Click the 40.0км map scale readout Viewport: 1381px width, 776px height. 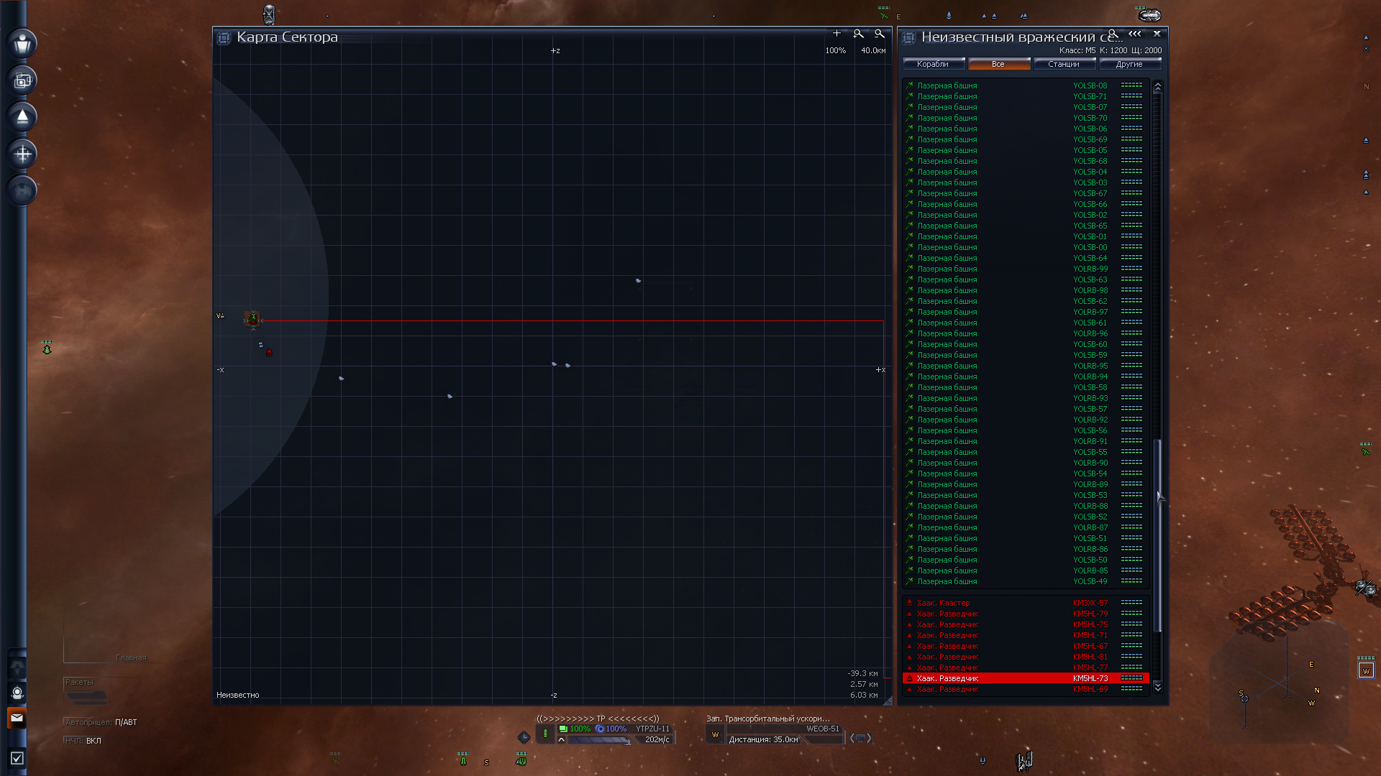coord(873,50)
